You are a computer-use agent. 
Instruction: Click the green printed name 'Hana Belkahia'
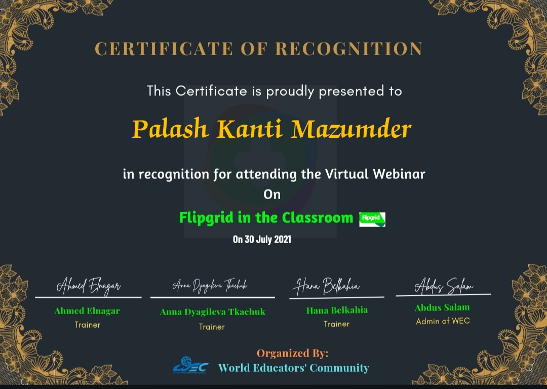337,310
